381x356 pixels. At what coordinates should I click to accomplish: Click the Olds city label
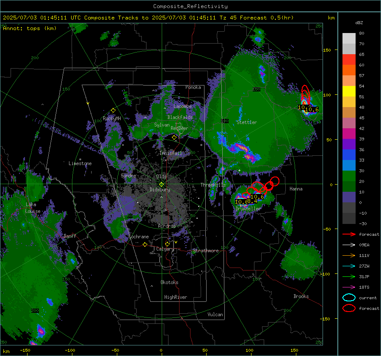pyautogui.click(x=161, y=176)
